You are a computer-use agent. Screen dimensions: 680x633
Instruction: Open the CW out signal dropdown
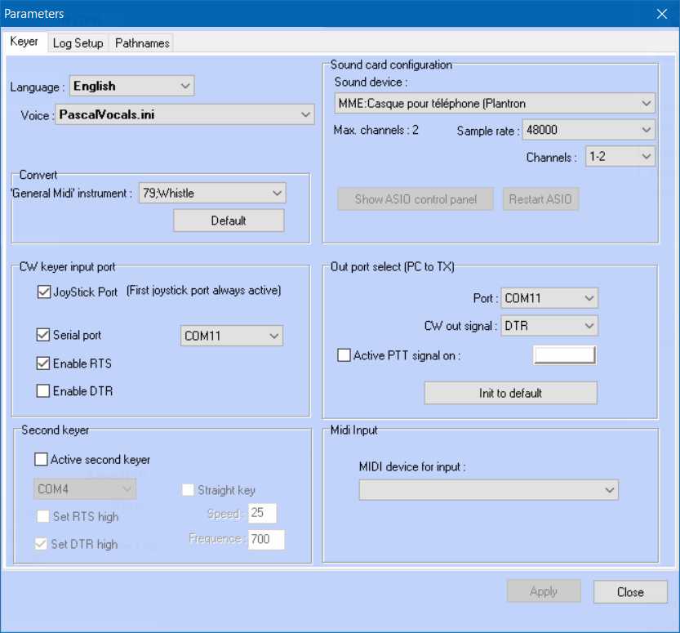click(x=549, y=326)
